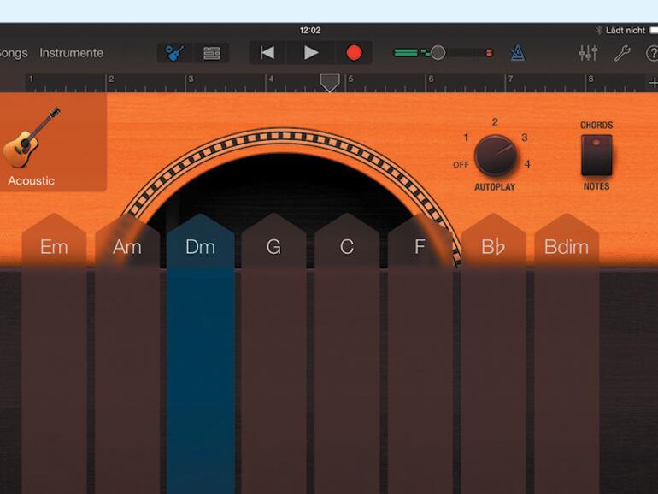Turn the Autoplay knob

[x=495, y=156]
